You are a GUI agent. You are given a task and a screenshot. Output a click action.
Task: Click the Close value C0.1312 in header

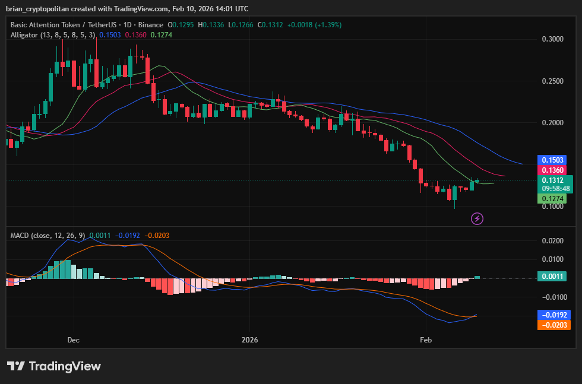270,25
